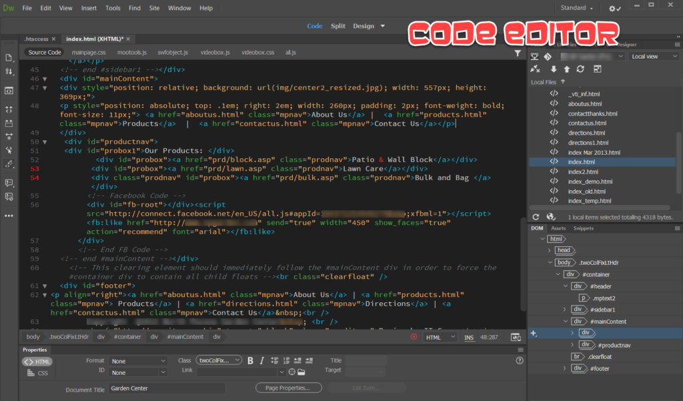Viewport: 683px width, 401px height.
Task: Click the globe log icon beside the bottom refresh icon
Action: 551,217
